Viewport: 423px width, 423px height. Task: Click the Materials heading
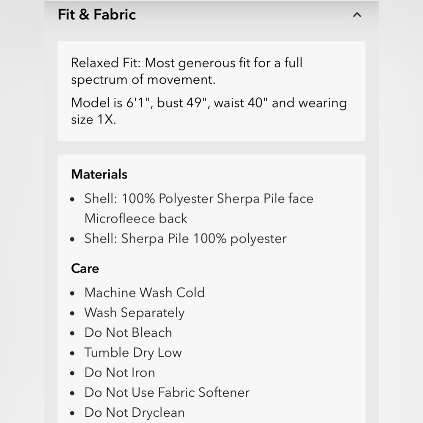coord(99,174)
